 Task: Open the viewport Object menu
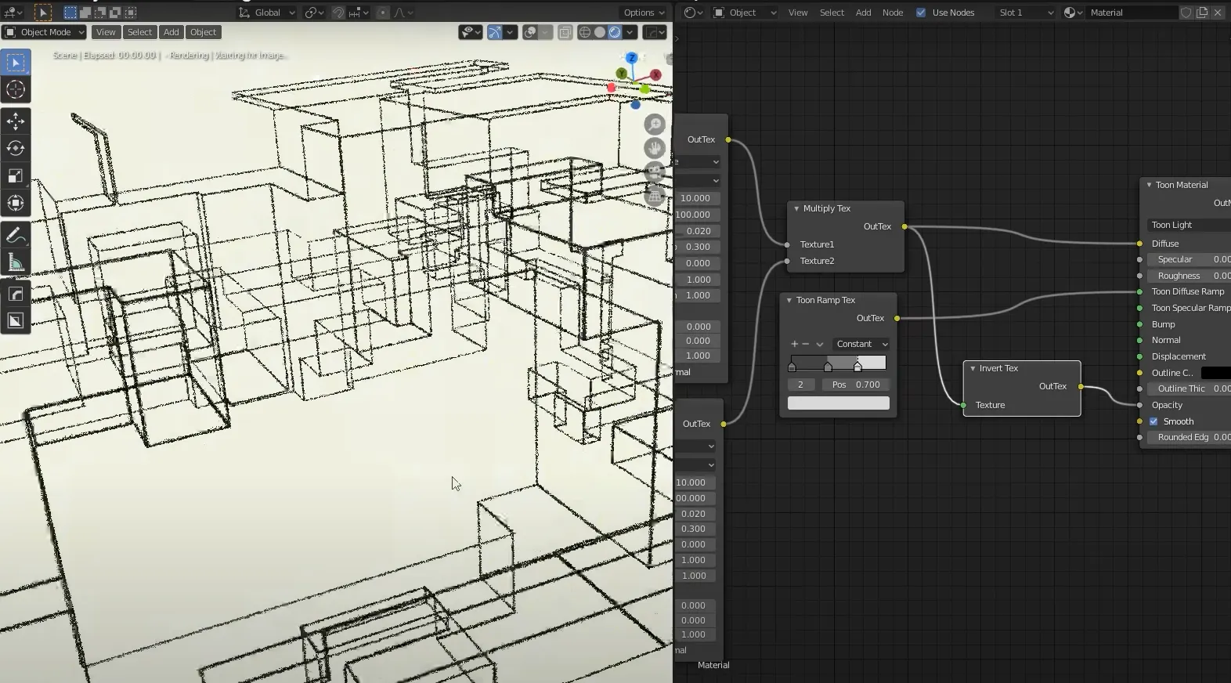203,32
